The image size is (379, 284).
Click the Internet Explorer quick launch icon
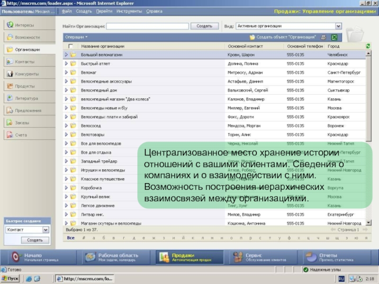point(29,279)
